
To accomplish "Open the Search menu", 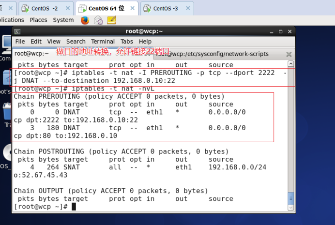I will (x=76, y=42).
